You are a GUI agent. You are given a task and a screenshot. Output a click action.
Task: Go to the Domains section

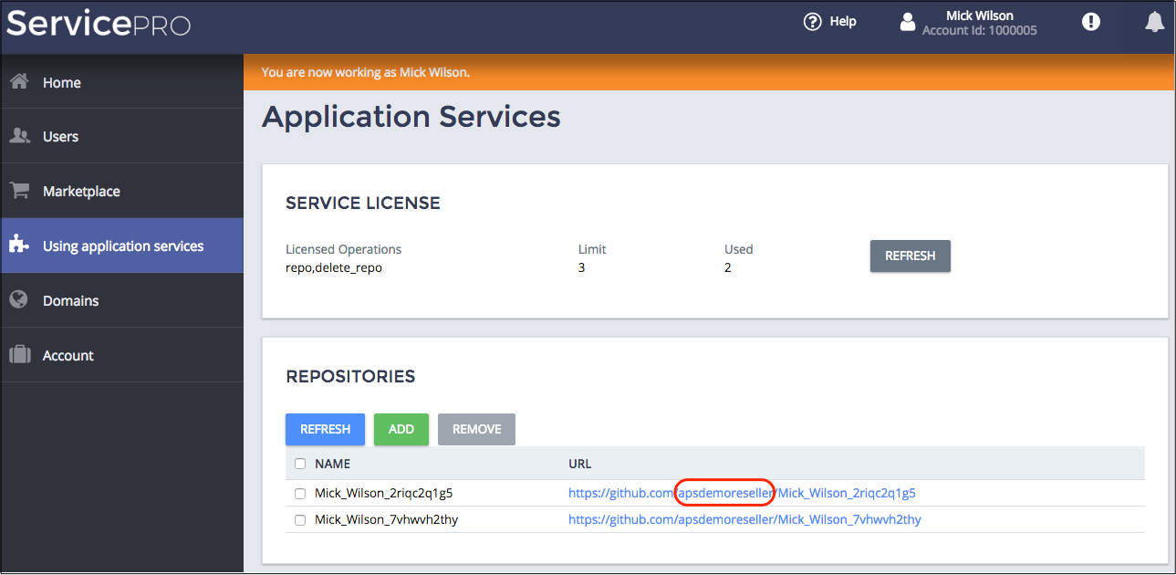coord(70,300)
